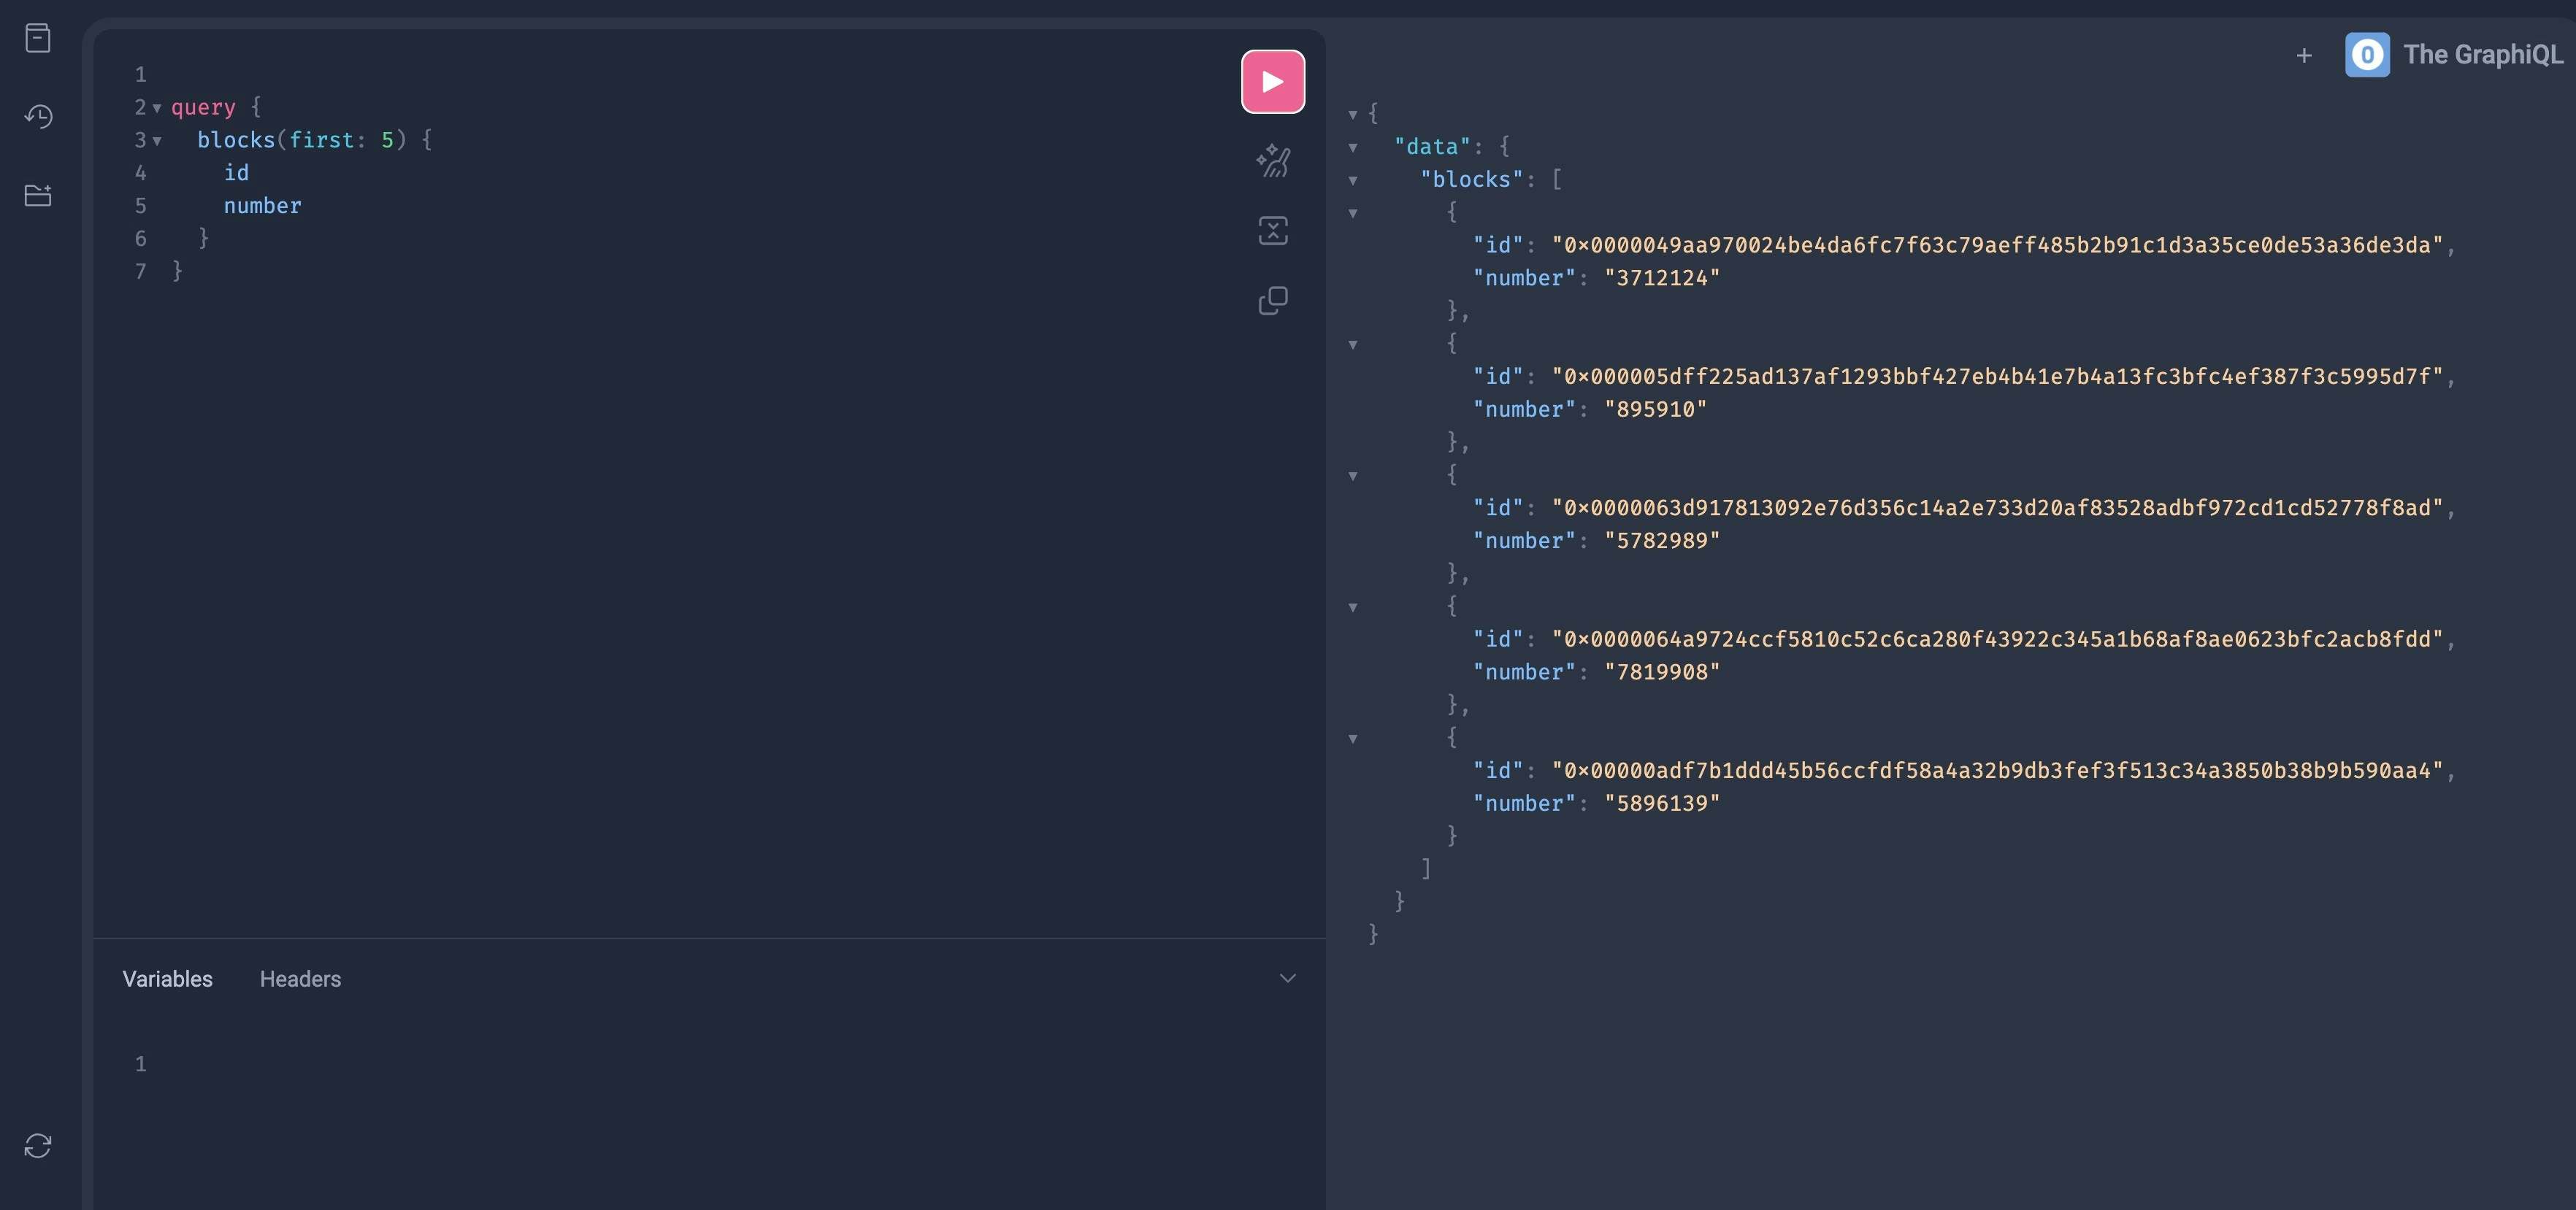2576x1210 pixels.
Task: Click the id value starting 0x000005dff
Action: (x=1997, y=376)
